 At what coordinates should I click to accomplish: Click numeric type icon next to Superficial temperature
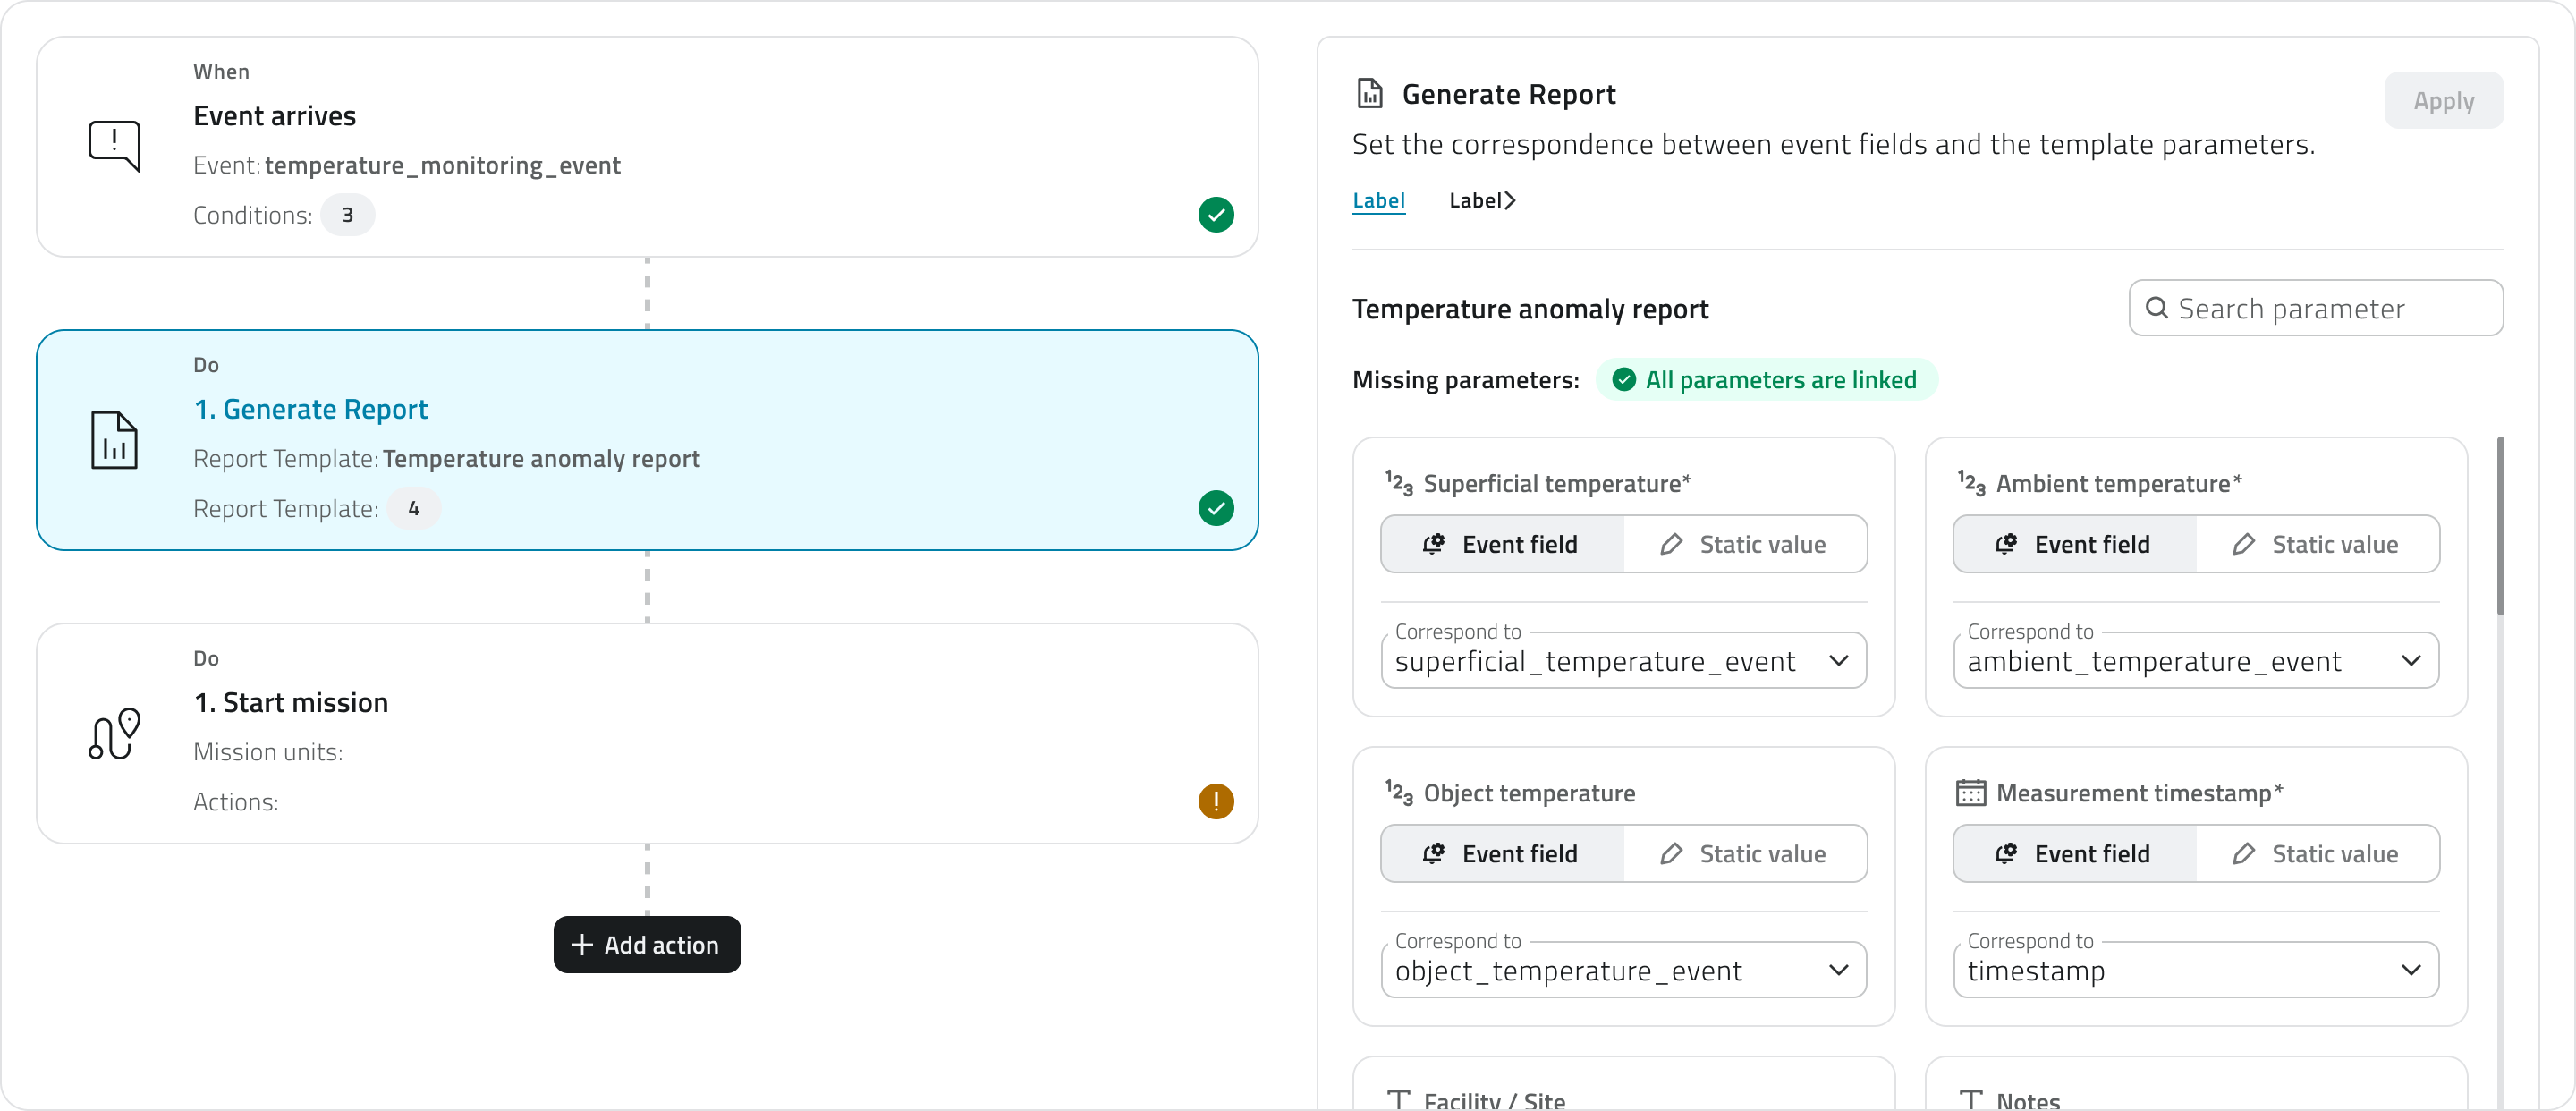[1398, 484]
